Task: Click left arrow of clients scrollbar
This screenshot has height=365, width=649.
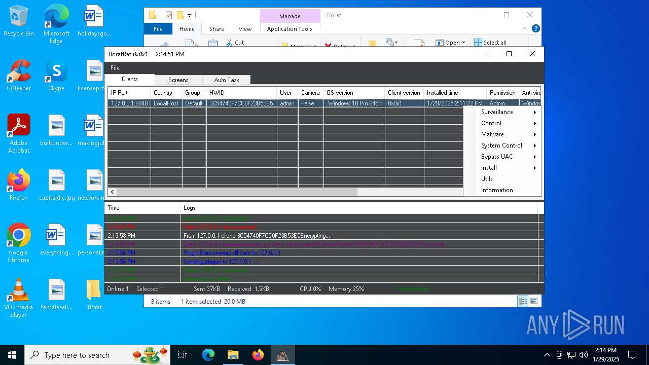Action: 112,192
